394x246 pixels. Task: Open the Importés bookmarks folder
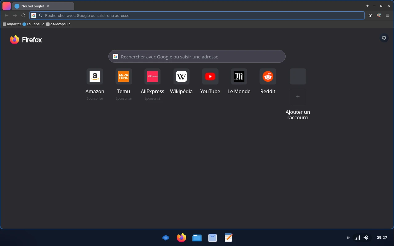(12, 24)
